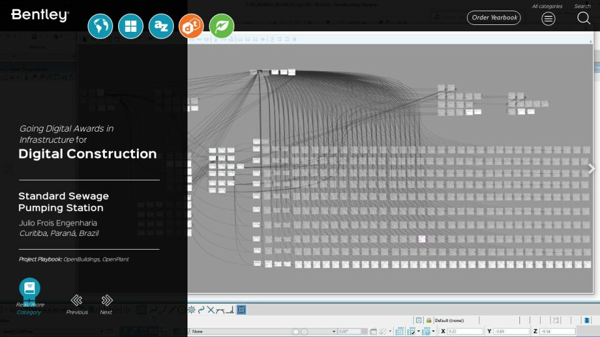Click the diamond-pattern icon in bottom bar
The image size is (600, 337).
(383, 331)
